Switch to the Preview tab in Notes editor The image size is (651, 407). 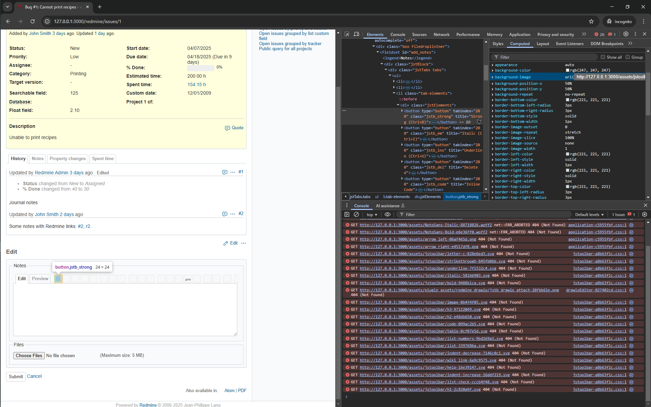[x=40, y=278]
